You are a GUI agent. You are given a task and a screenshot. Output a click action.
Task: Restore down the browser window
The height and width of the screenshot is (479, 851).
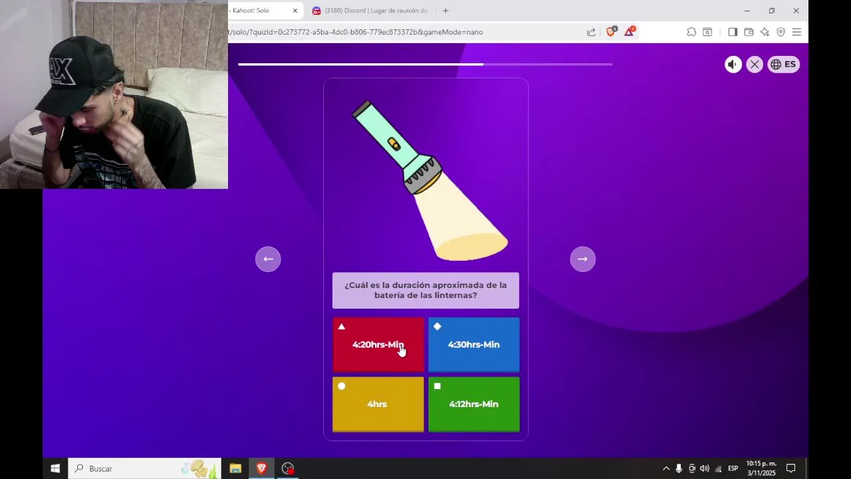point(771,11)
